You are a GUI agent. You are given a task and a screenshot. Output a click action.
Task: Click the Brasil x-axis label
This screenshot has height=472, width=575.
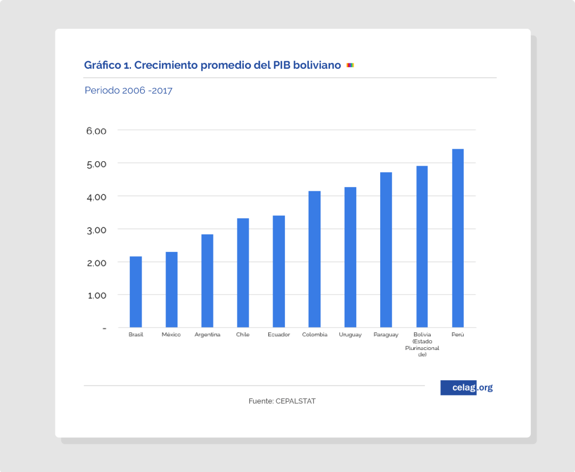click(136, 335)
